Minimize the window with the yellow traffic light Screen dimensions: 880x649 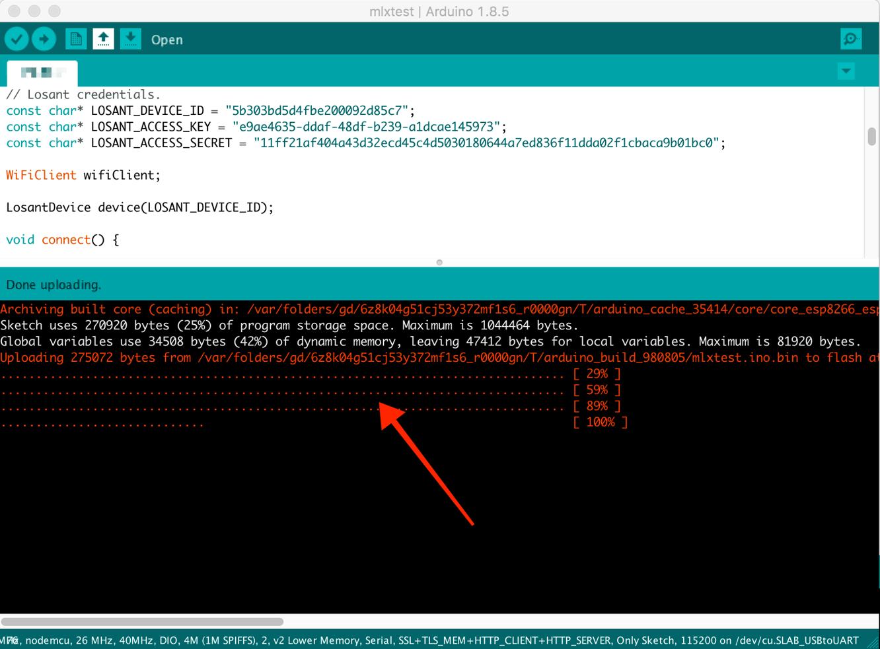coord(34,11)
